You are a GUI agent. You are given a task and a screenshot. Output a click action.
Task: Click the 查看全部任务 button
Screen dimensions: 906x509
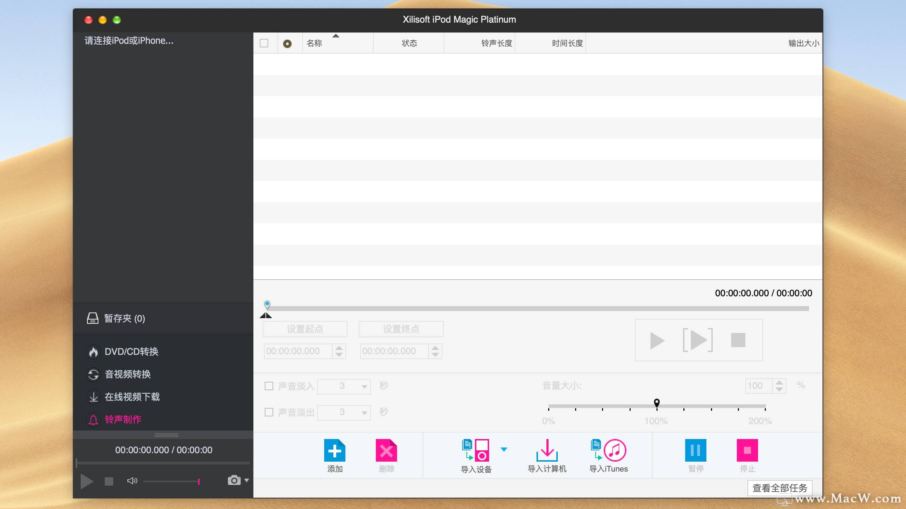[x=780, y=488]
